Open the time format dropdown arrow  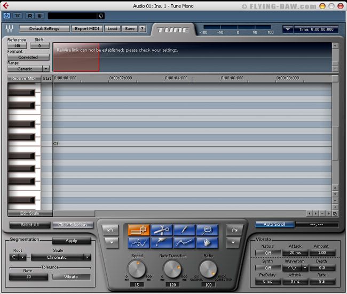click(288, 29)
